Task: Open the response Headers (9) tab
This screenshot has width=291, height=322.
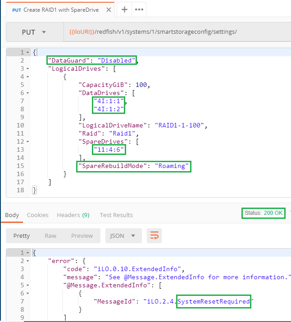Action: (x=73, y=215)
